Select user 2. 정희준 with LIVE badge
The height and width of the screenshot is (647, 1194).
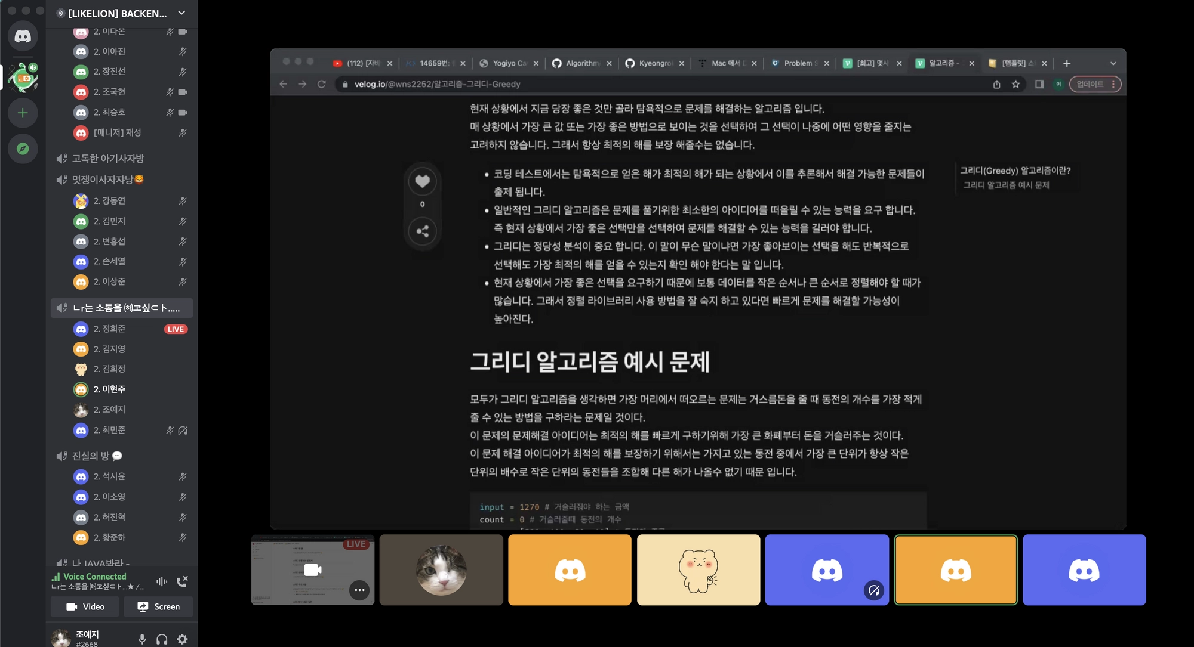(x=109, y=329)
